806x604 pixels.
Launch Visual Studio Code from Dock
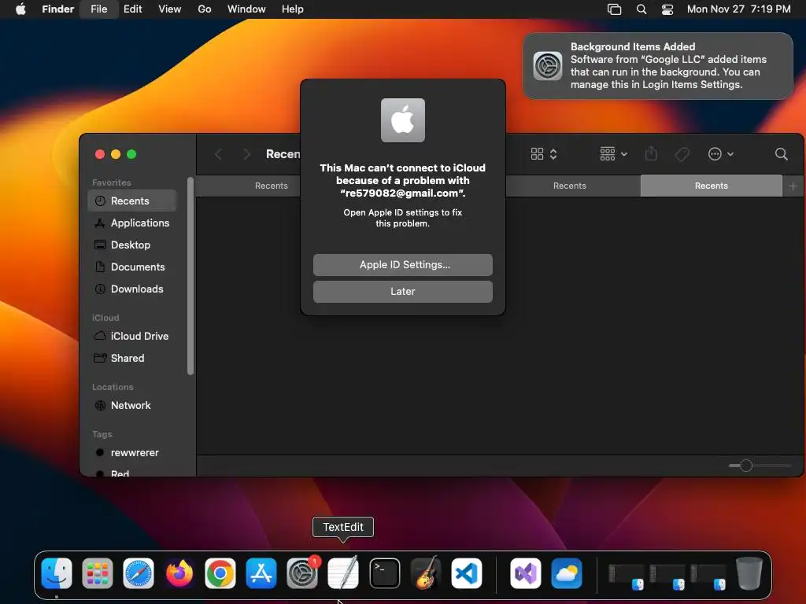(466, 573)
